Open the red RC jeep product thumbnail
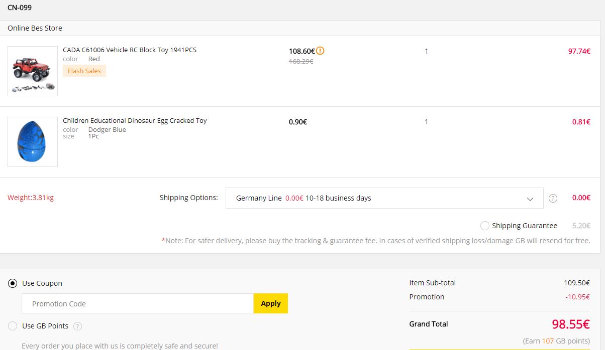 coord(33,71)
